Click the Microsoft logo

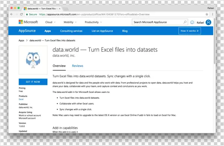[x=28, y=22]
